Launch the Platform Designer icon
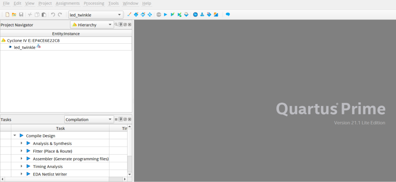Screen dimensions: 396x182 coord(216,14)
